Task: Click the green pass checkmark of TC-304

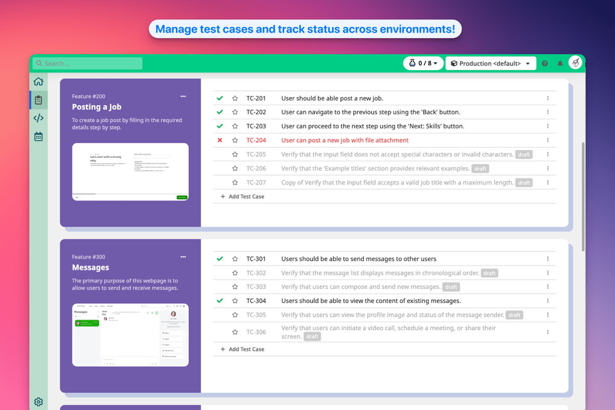Action: click(220, 301)
